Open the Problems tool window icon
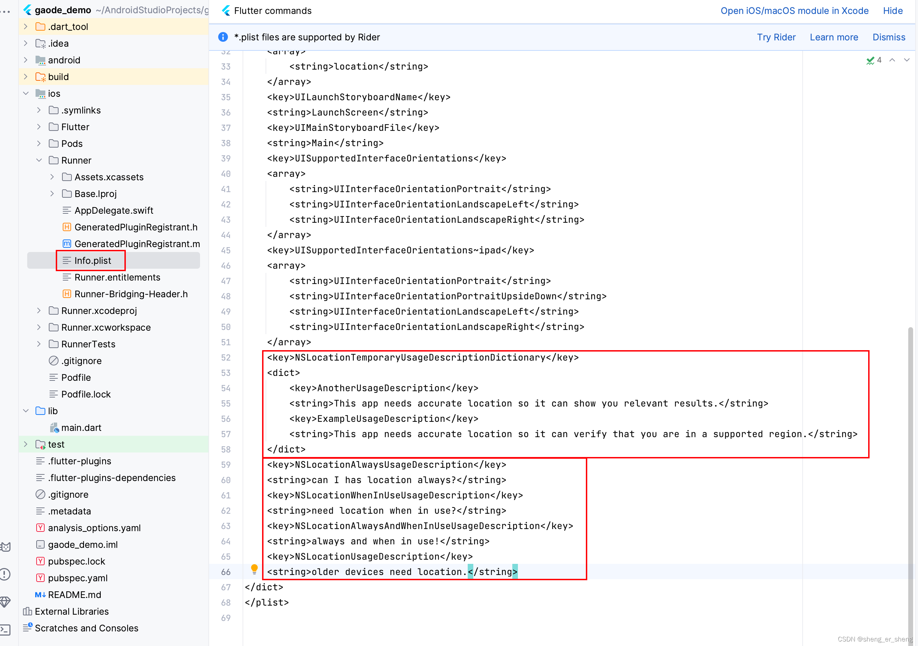The width and height of the screenshot is (918, 646). point(6,574)
